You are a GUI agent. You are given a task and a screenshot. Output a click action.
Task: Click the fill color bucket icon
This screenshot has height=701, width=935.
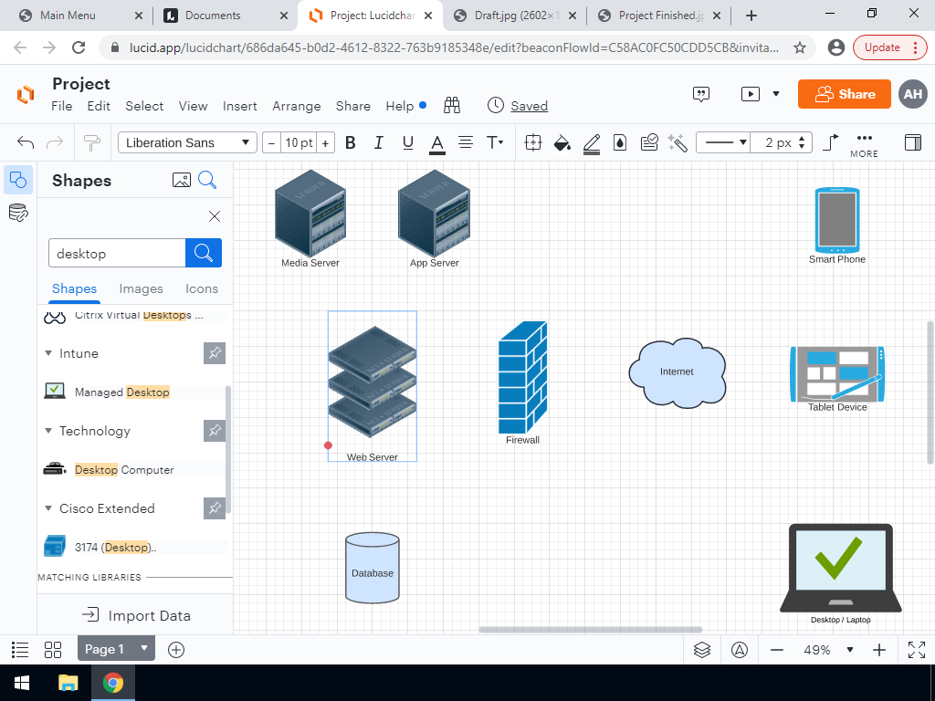(x=562, y=142)
